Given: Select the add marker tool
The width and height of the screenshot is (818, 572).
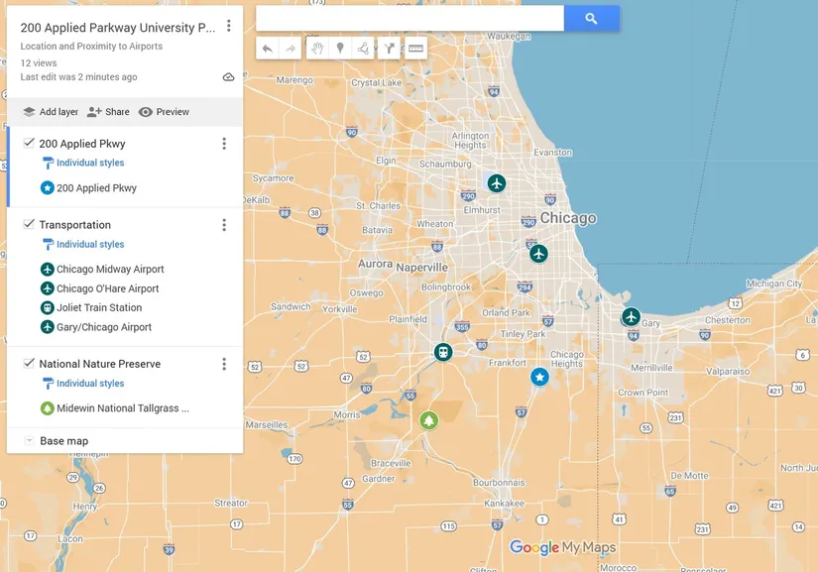Looking at the screenshot, I should (x=340, y=49).
